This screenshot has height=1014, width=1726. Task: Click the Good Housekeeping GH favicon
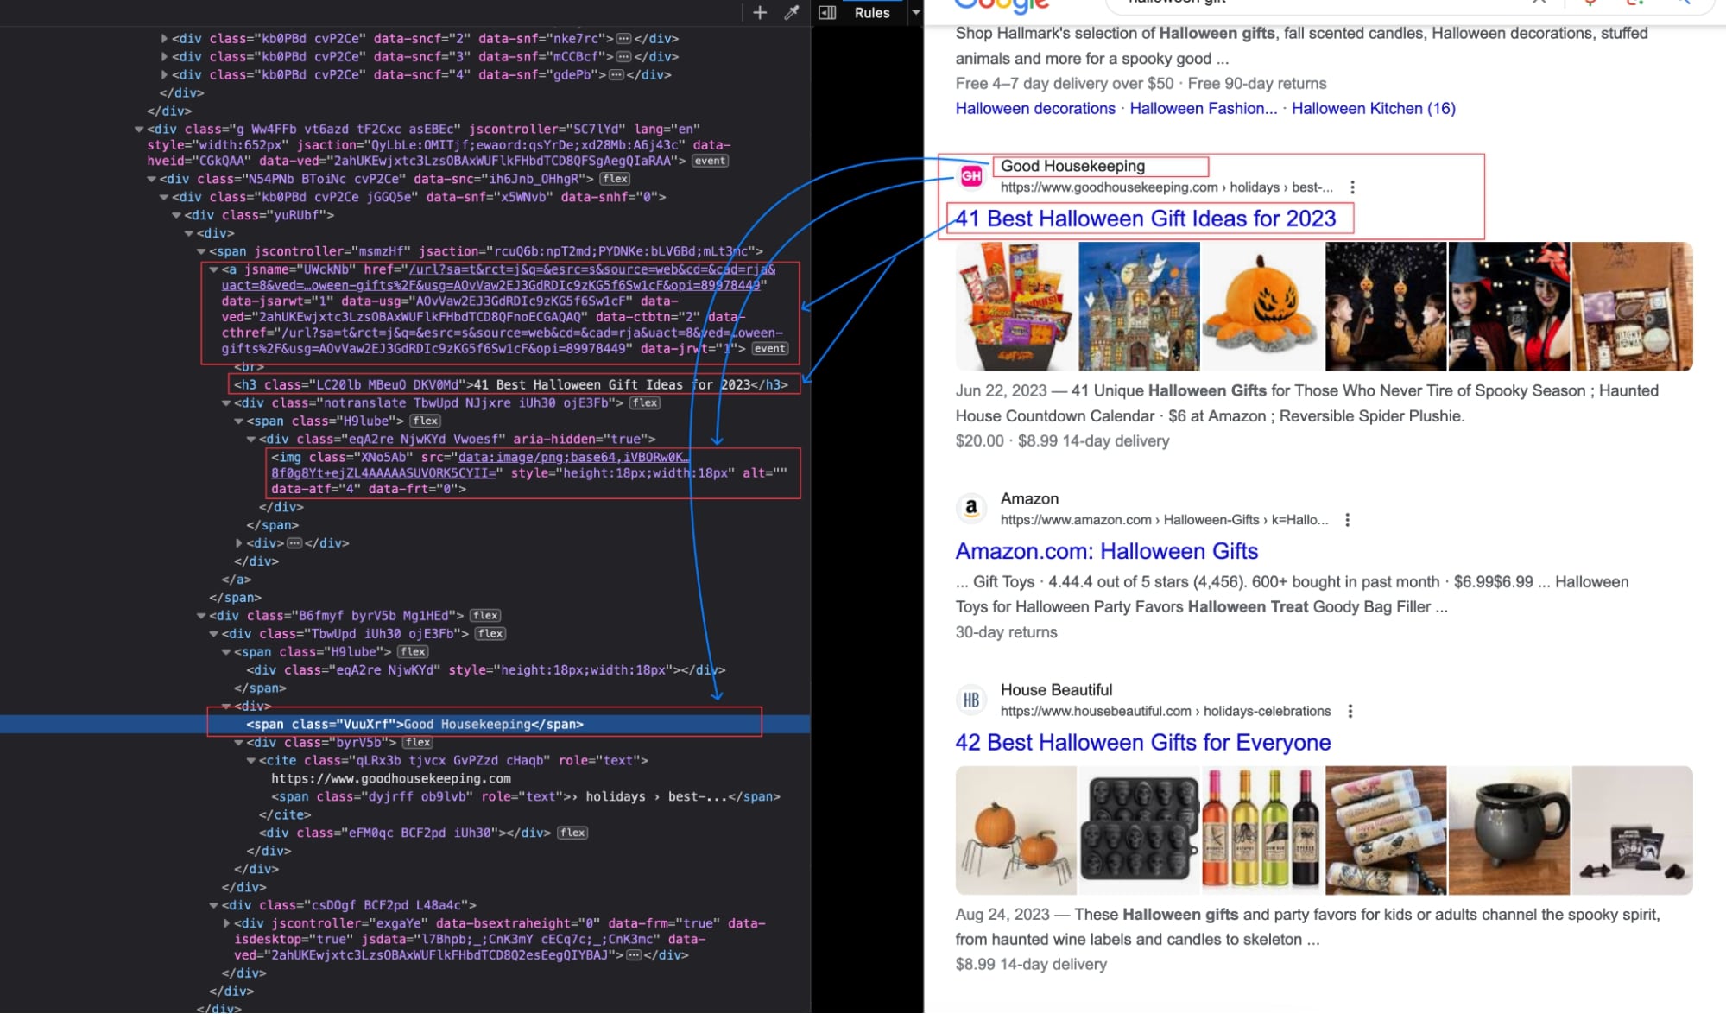[x=971, y=175]
